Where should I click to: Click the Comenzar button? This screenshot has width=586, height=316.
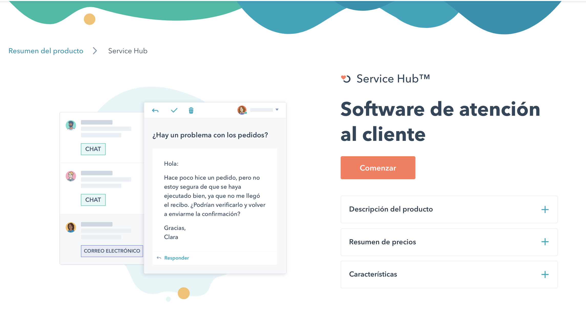click(x=378, y=168)
